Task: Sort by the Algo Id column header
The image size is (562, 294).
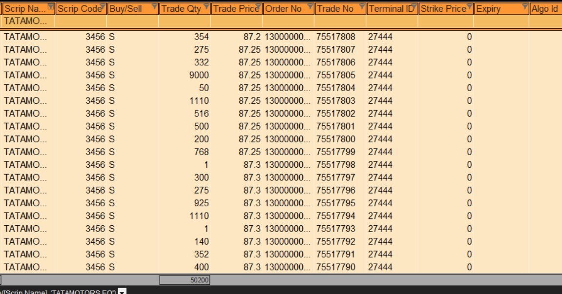Action: point(545,9)
